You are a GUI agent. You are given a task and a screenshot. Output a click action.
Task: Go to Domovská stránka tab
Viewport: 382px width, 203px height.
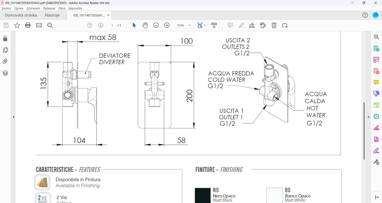click(21, 15)
